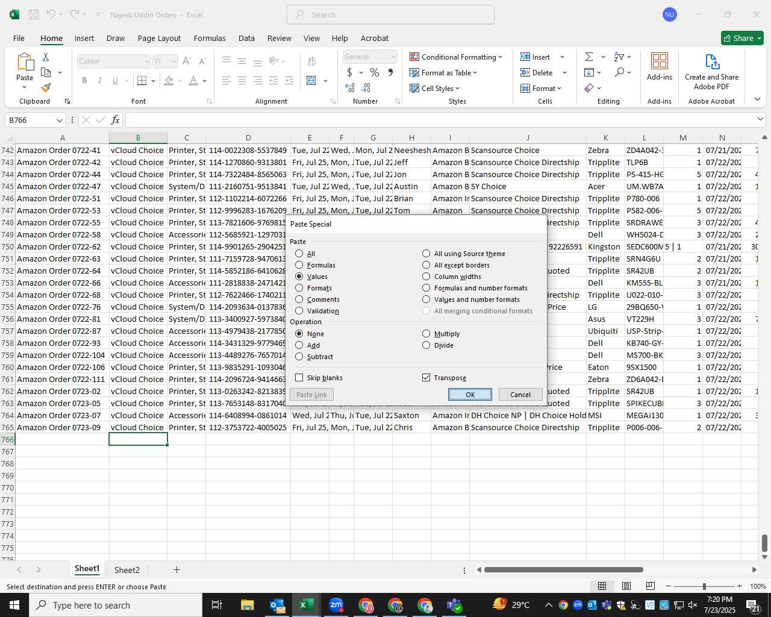Viewport: 771px width, 617px height.
Task: Click the Underline button
Action: tap(115, 81)
